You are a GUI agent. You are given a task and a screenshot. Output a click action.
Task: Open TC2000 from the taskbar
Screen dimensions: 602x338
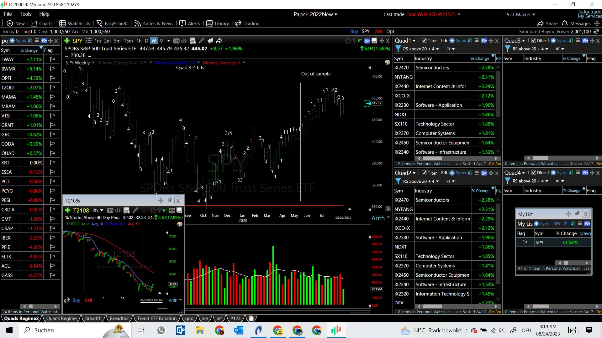336,330
